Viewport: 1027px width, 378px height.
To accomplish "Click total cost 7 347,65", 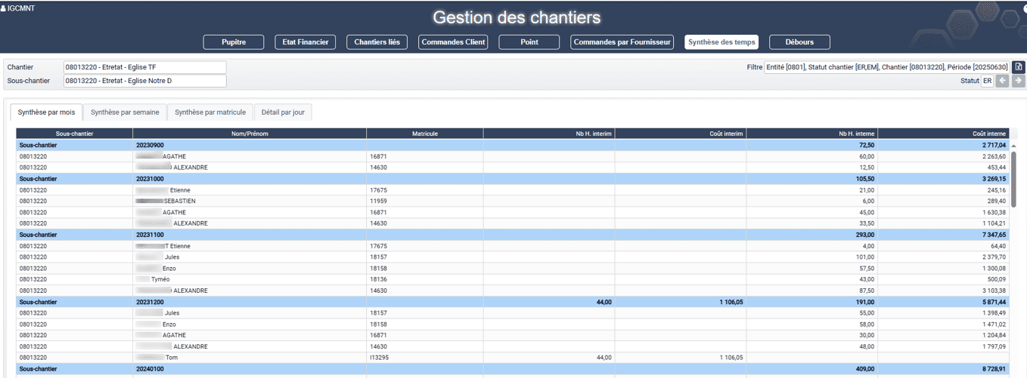I will tap(994, 235).
